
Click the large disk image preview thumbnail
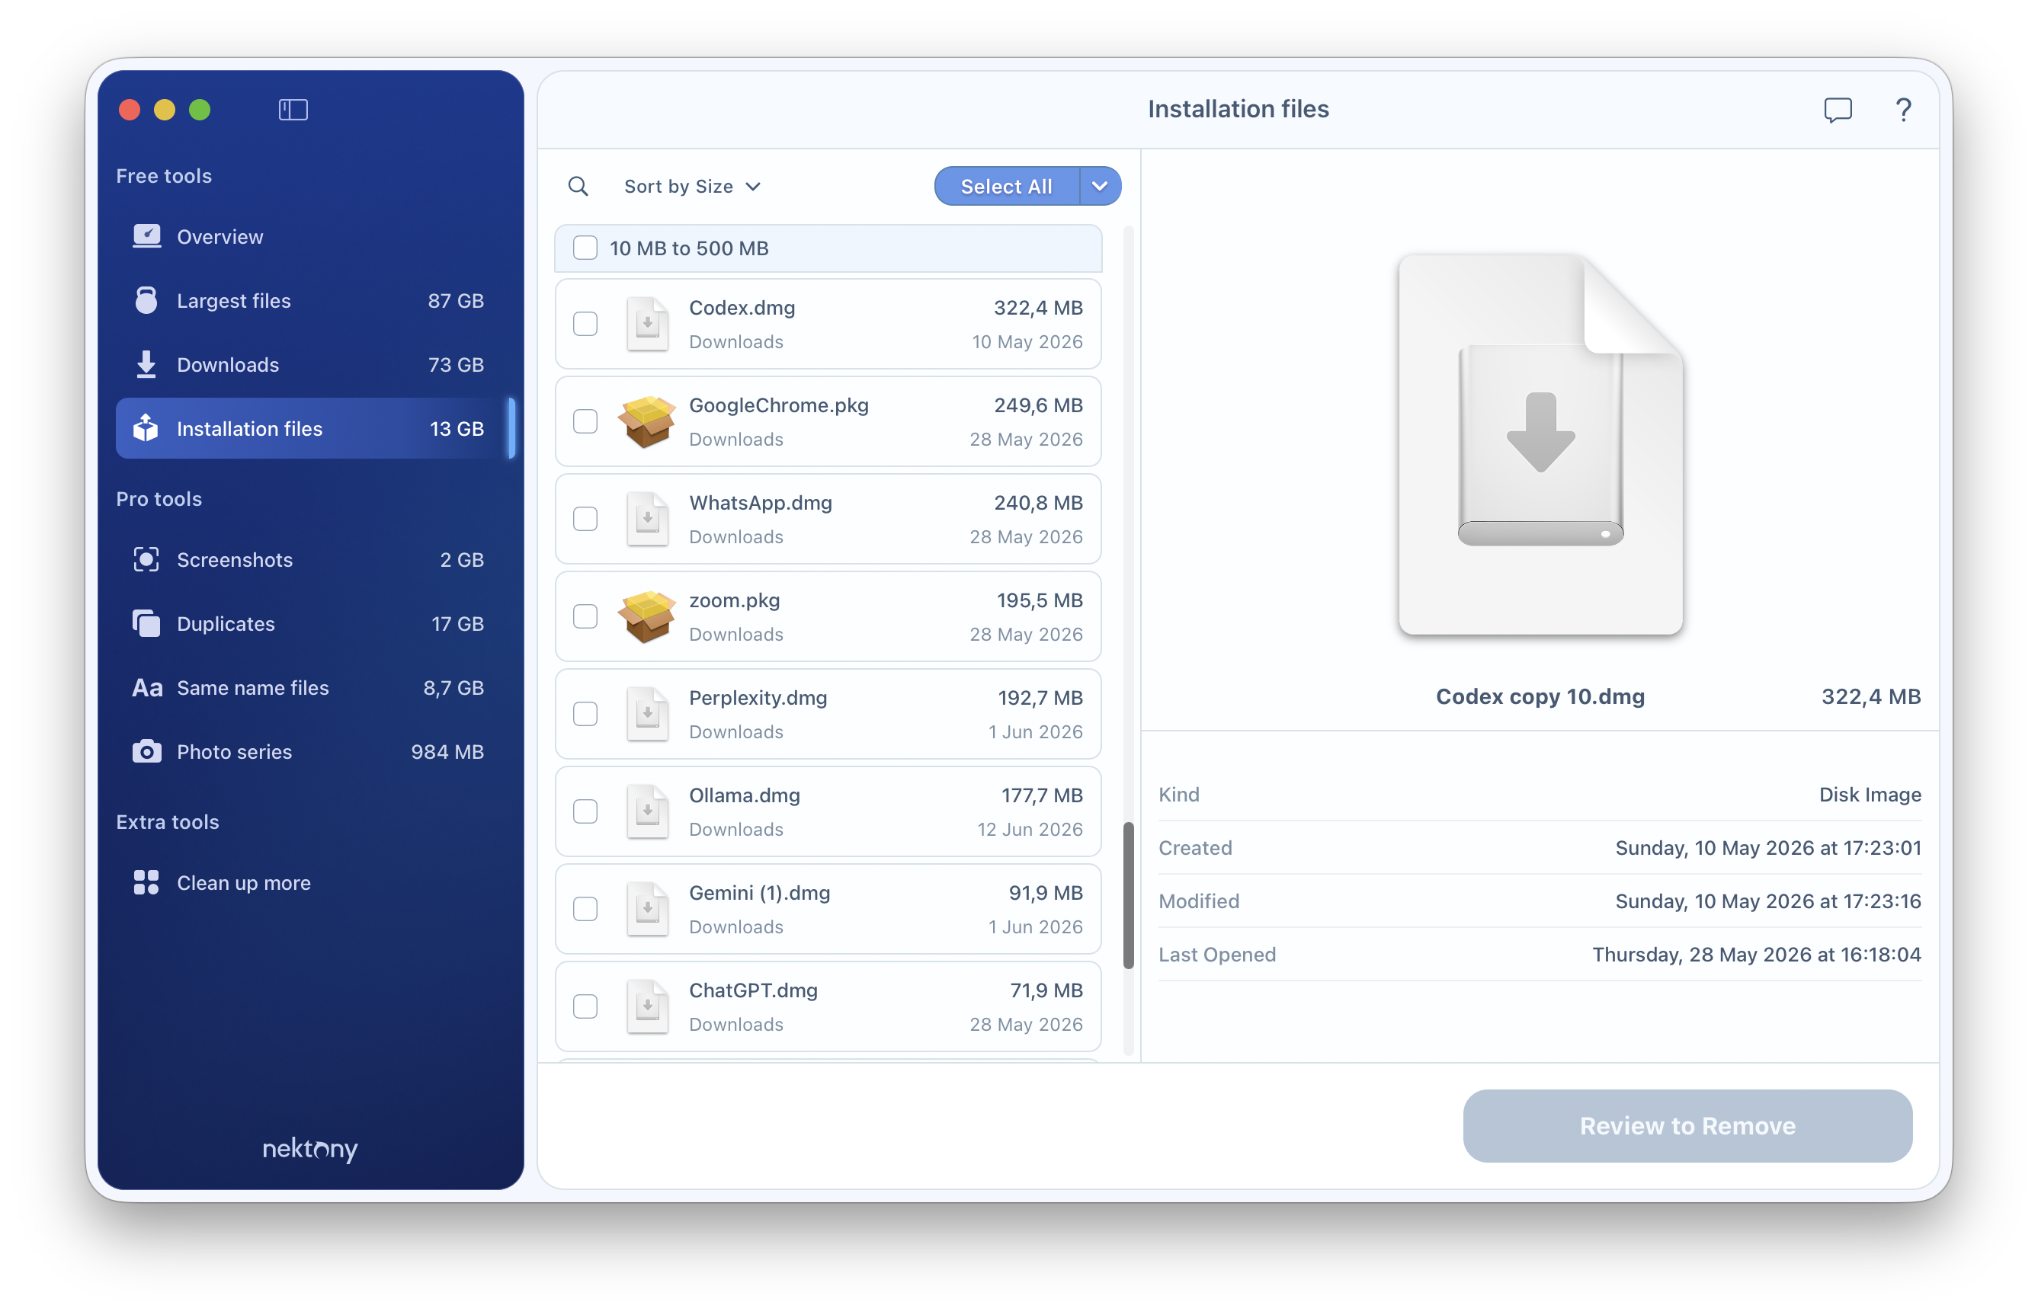pyautogui.click(x=1540, y=444)
